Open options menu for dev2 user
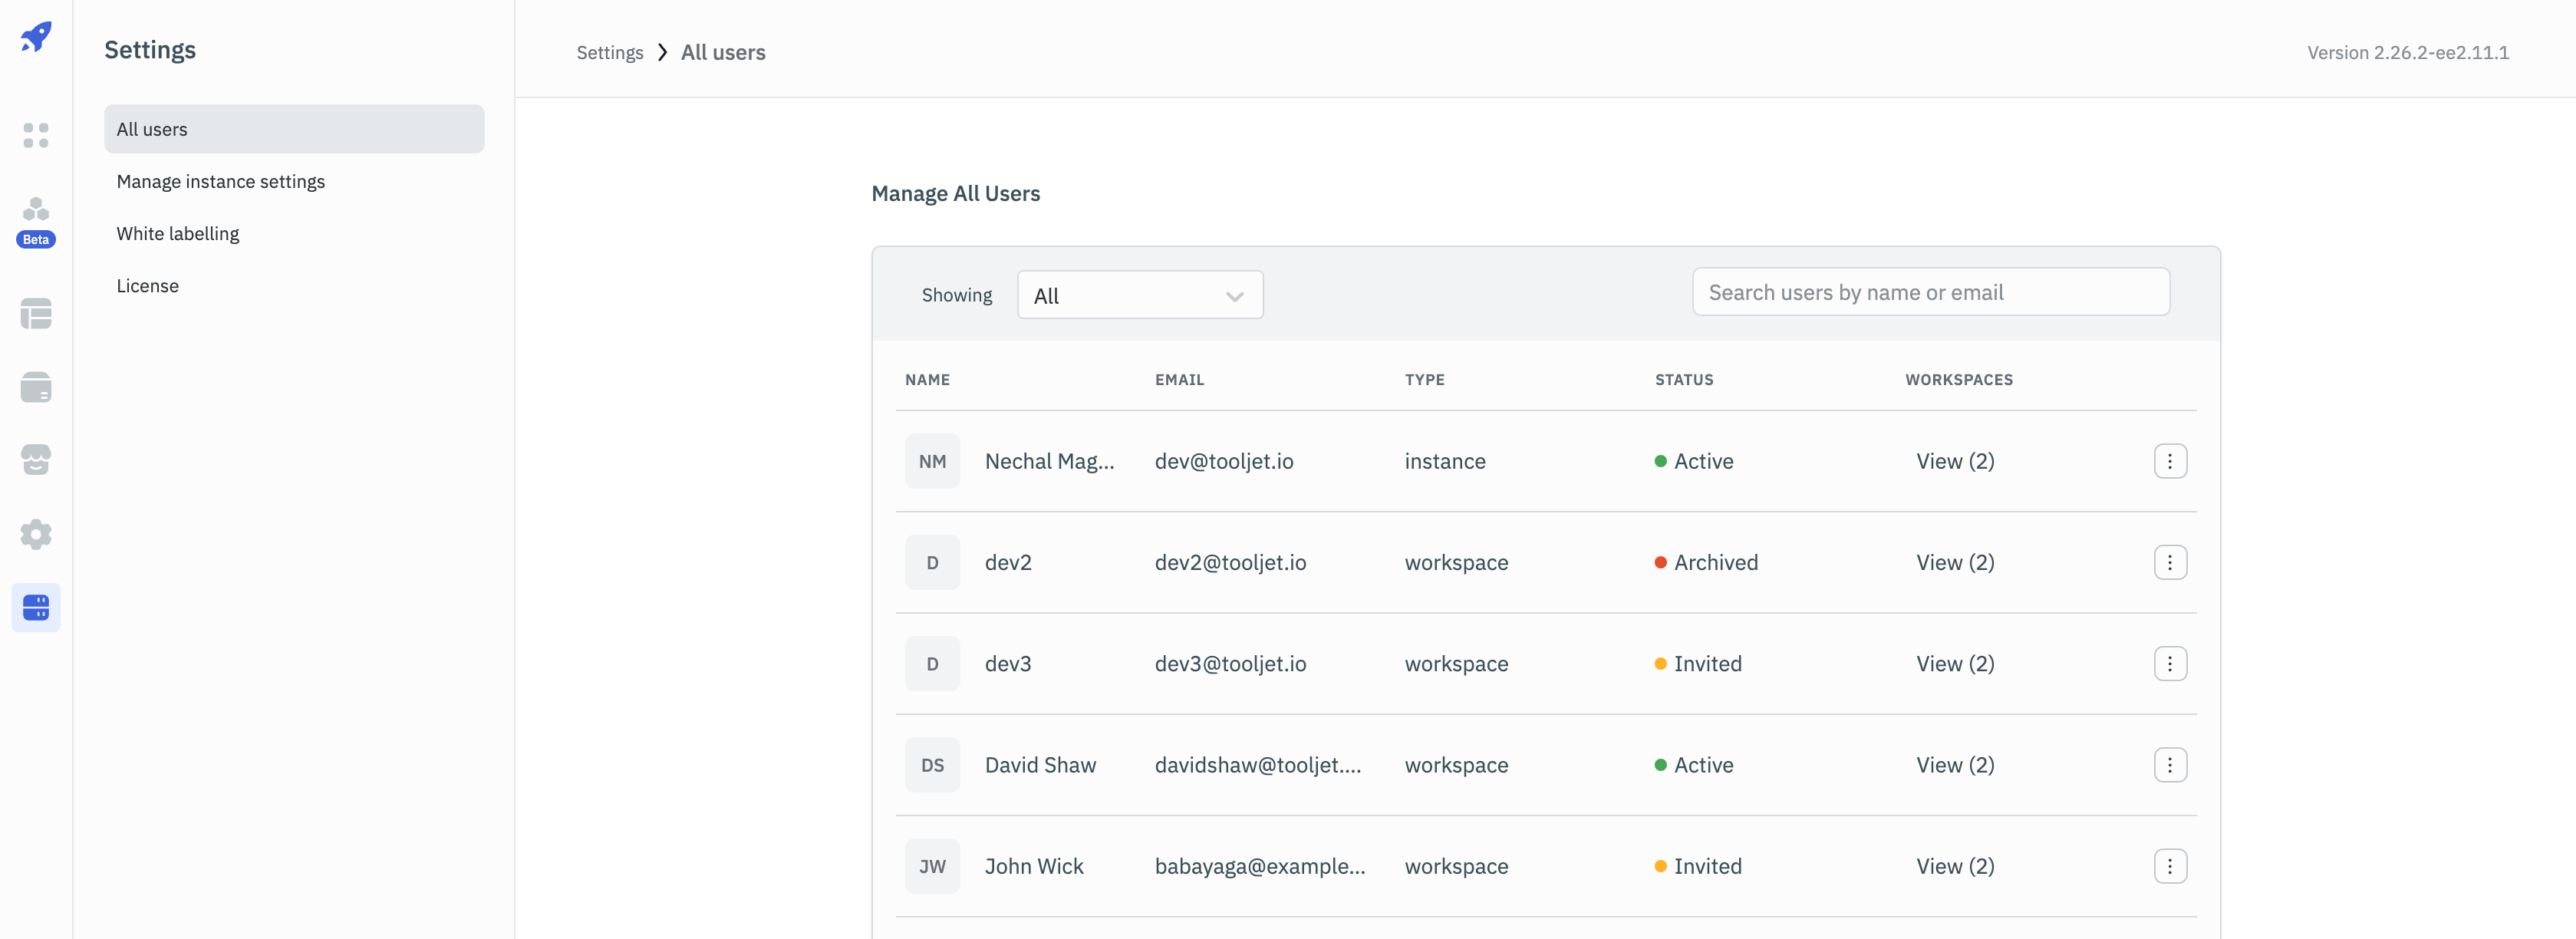 (2169, 563)
